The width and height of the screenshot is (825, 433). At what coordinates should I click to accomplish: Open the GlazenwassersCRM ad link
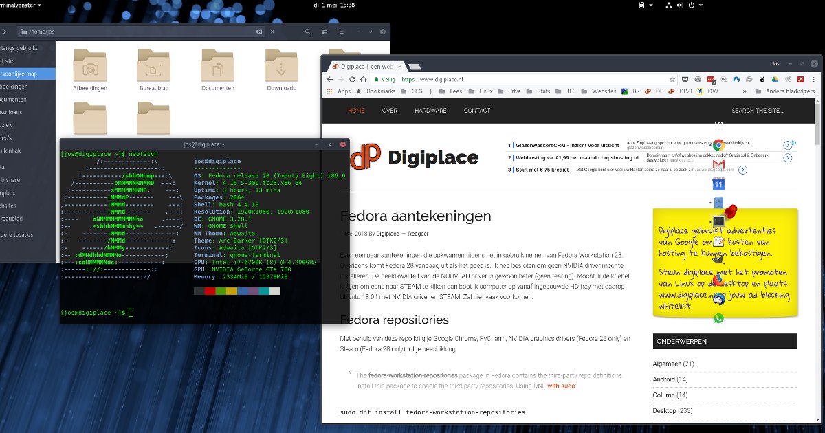[x=567, y=146]
